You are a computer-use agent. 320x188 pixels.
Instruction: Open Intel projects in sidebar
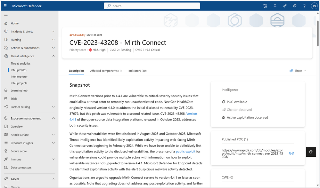[19, 83]
